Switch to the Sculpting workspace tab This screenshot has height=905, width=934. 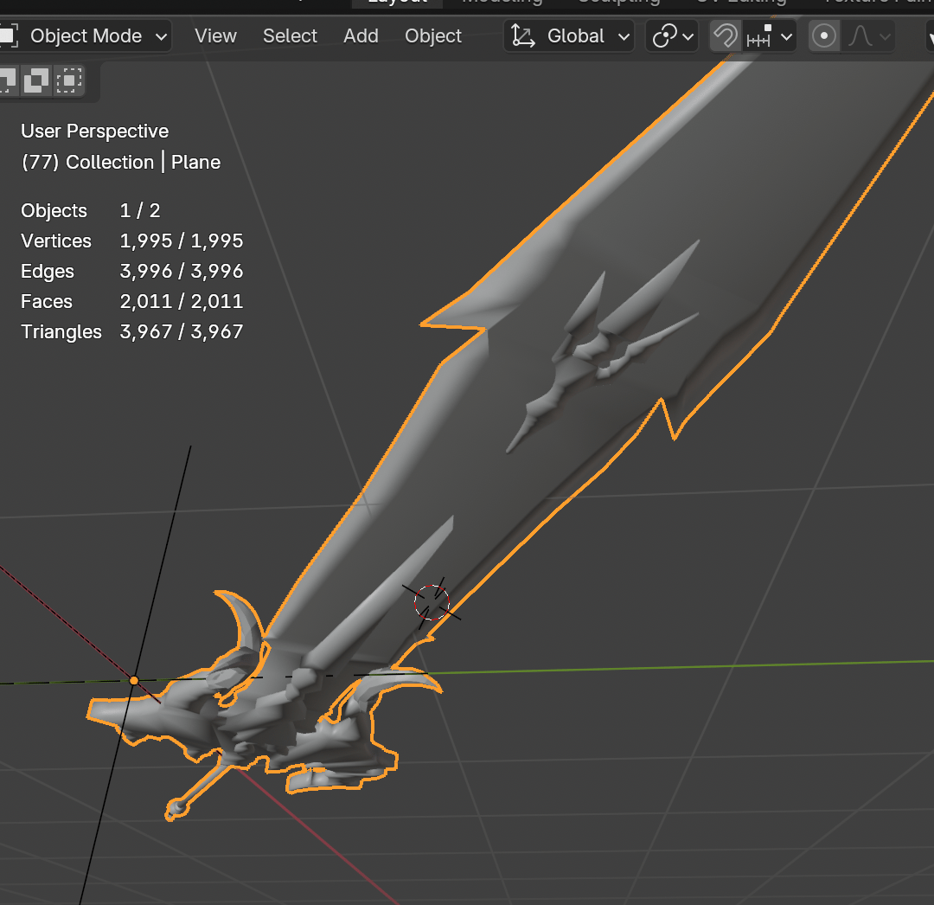(x=619, y=3)
